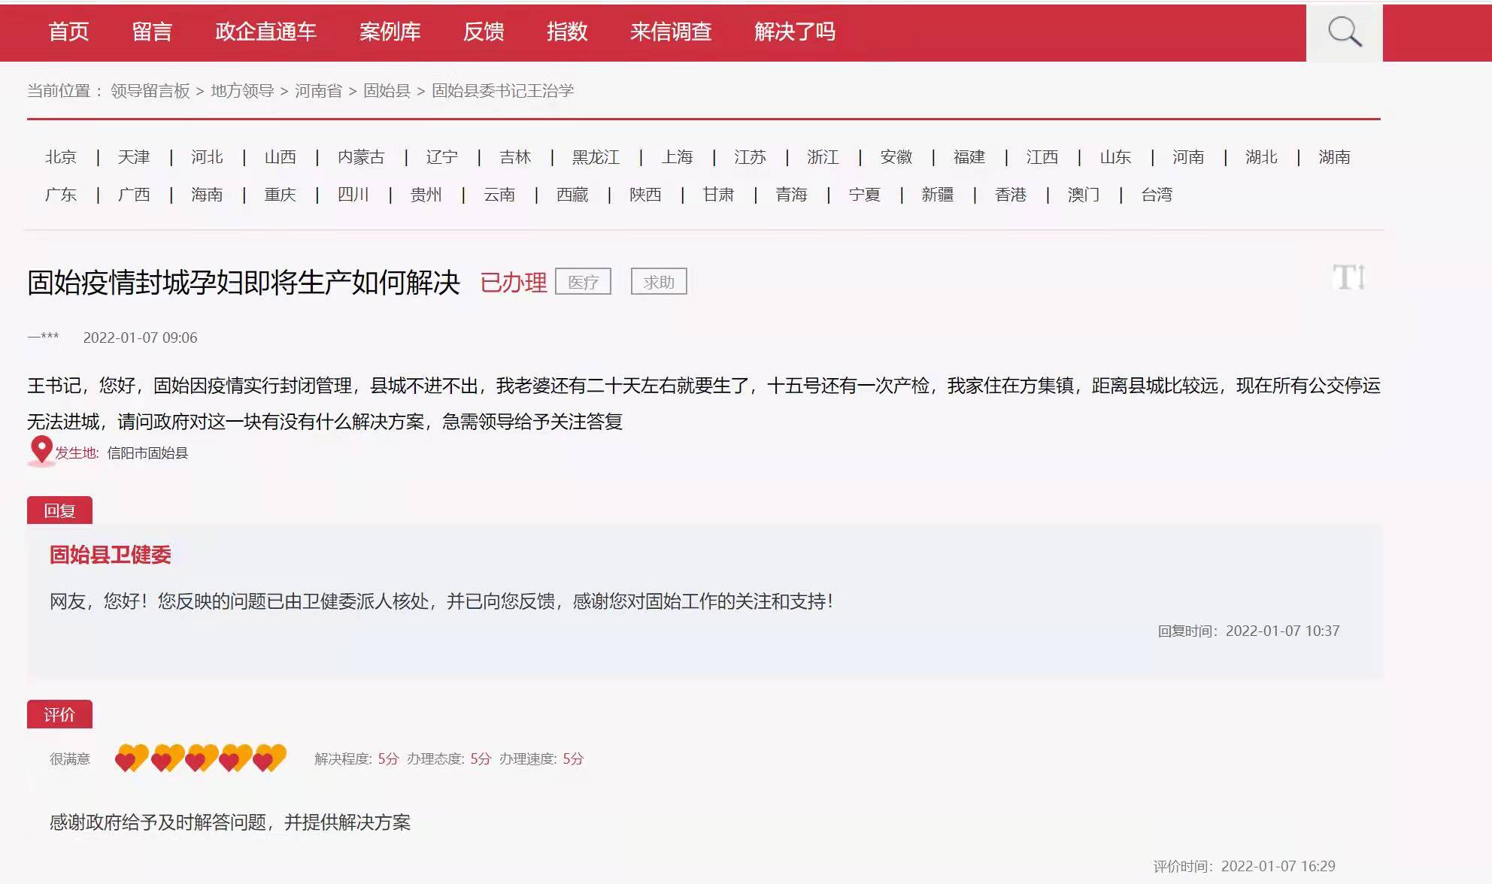Select the 医疗 tag
Image resolution: width=1492 pixels, height=884 pixels.
click(x=584, y=282)
